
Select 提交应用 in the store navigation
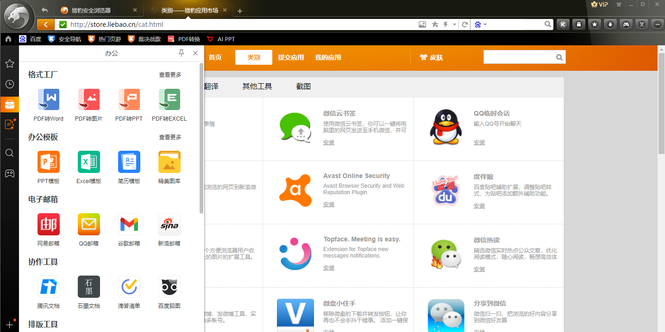pyautogui.click(x=290, y=57)
